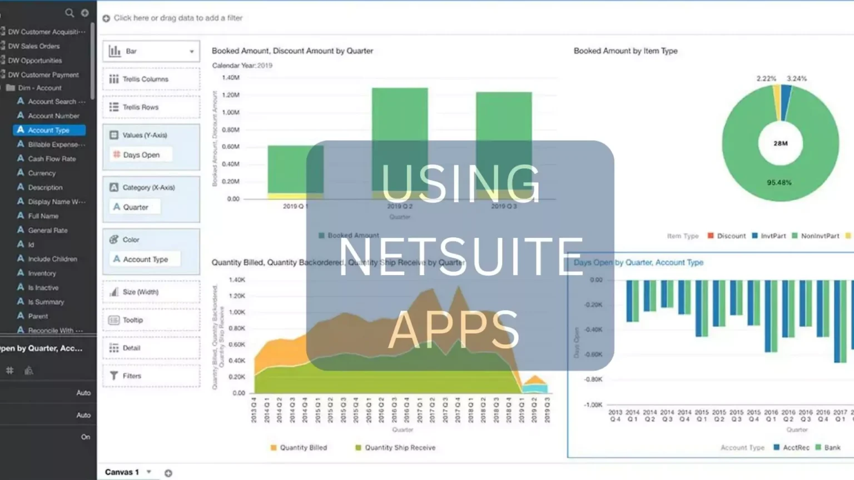The width and height of the screenshot is (854, 480).
Task: Click the Quantity Billed legend swatch
Action: (x=274, y=447)
